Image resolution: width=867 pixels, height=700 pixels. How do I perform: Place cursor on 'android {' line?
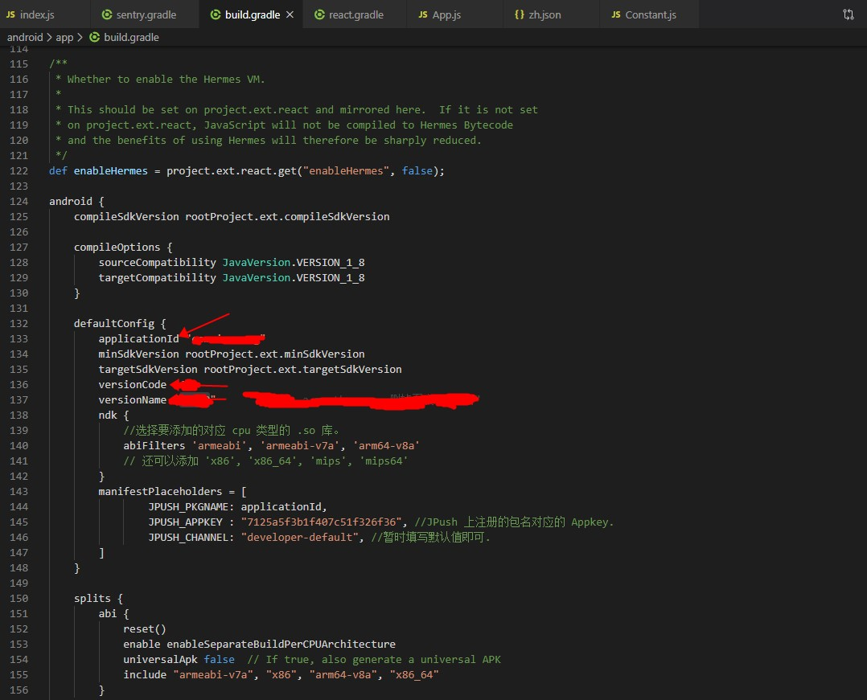[76, 201]
